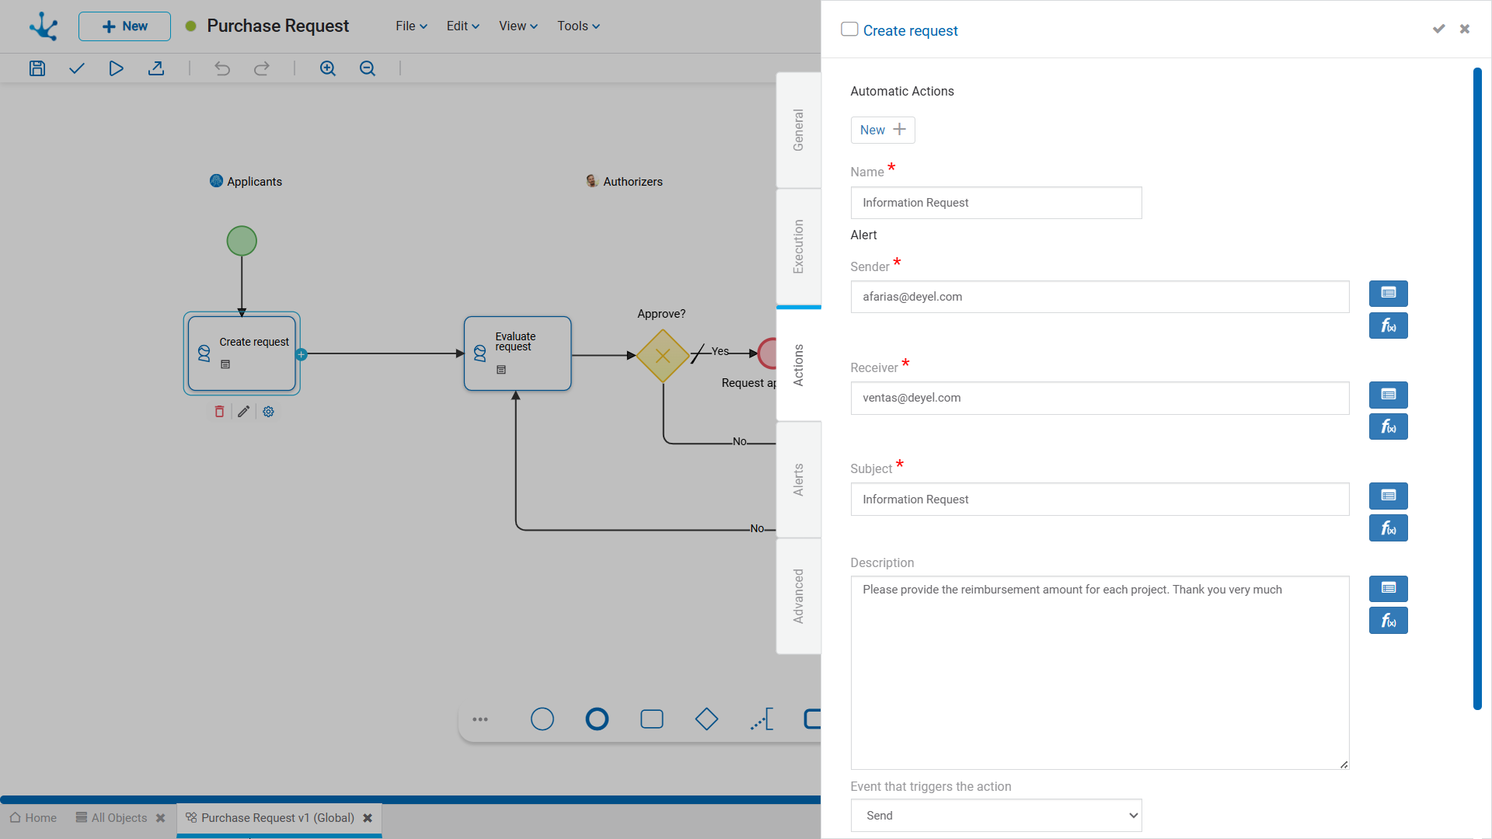Image resolution: width=1492 pixels, height=839 pixels.
Task: Select the start event circle shape in palette
Action: pyautogui.click(x=542, y=719)
